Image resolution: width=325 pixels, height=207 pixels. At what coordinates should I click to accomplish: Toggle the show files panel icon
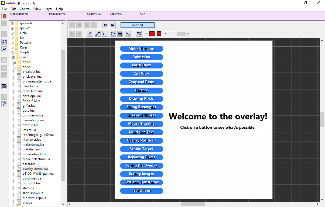(x=4, y=86)
